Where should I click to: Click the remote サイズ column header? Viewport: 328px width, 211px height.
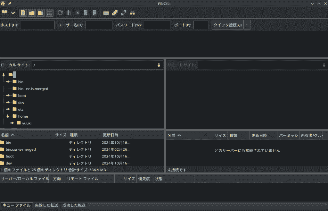pyautogui.click(x=217, y=135)
